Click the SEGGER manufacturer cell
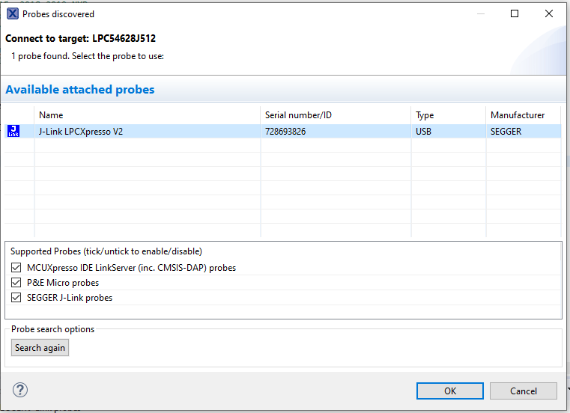Screen dimensions: 570x413 (x=506, y=132)
